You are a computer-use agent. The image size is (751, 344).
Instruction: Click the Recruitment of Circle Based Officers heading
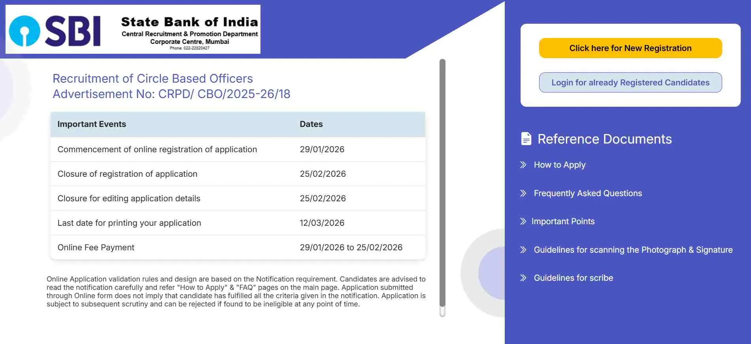click(x=153, y=79)
